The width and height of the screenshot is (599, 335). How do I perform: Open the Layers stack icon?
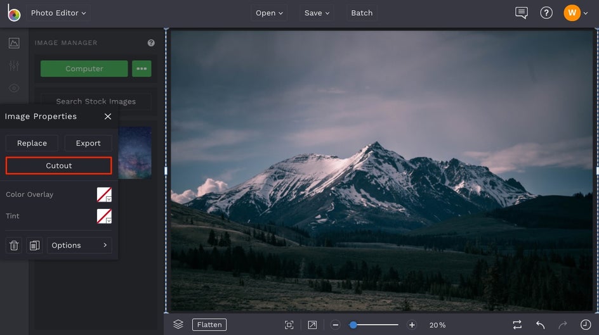(178, 324)
